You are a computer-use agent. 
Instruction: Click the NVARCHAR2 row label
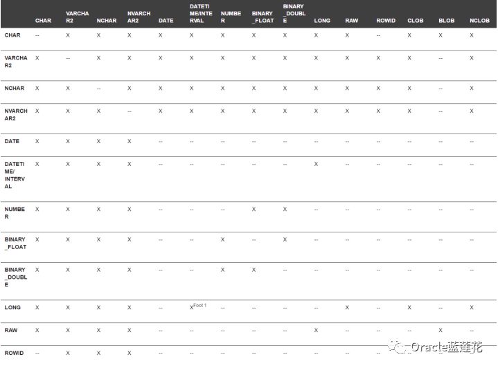point(16,115)
